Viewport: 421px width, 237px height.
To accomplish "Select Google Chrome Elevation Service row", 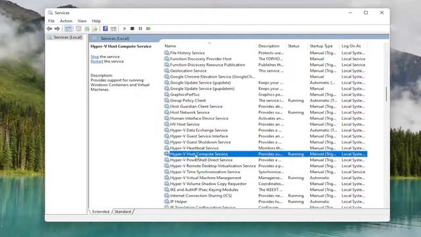I will coord(265,76).
